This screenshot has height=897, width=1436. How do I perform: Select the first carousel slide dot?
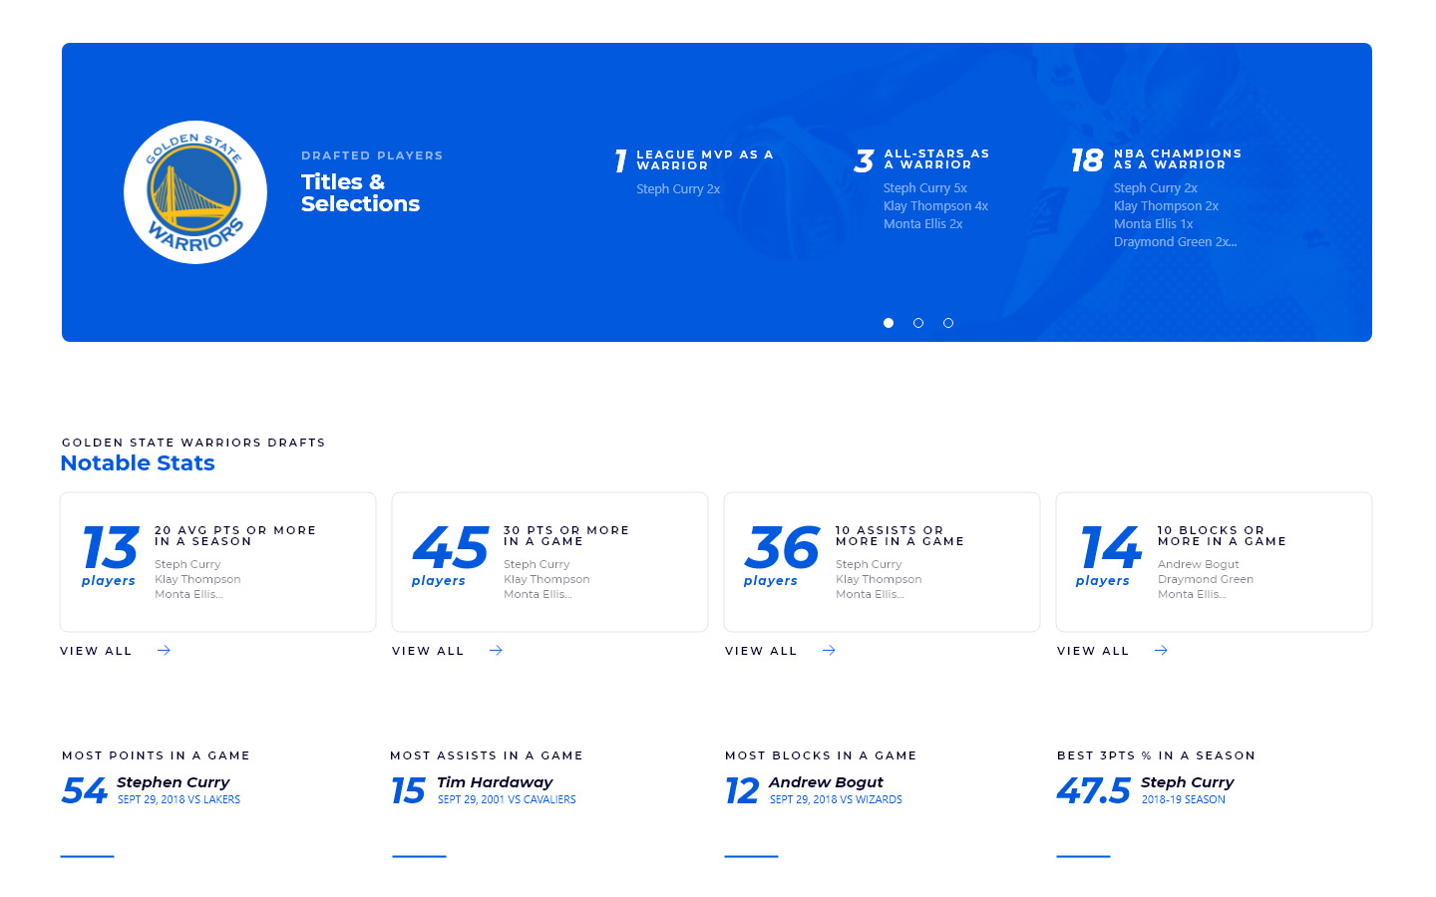point(889,323)
